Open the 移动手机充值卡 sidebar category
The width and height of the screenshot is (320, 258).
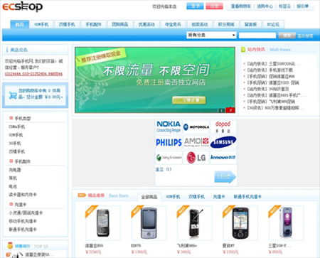point(23,221)
